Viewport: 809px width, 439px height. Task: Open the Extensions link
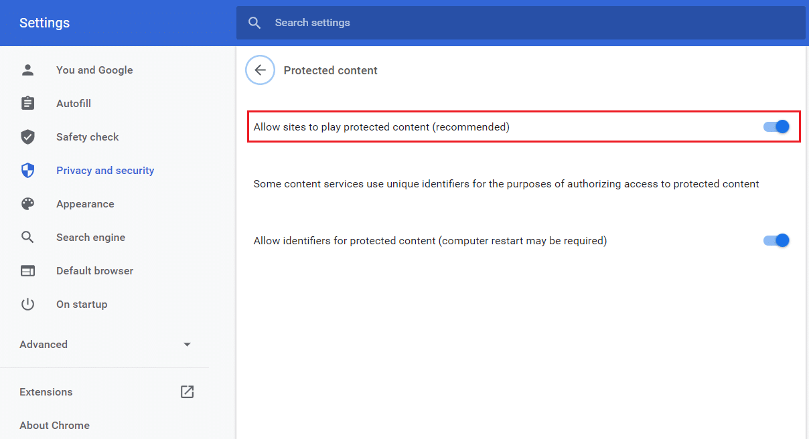pyautogui.click(x=46, y=392)
